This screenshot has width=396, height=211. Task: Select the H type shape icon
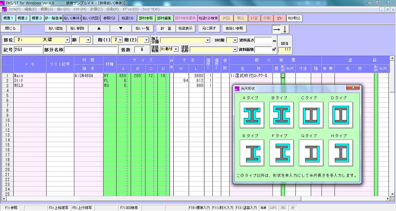click(340, 153)
